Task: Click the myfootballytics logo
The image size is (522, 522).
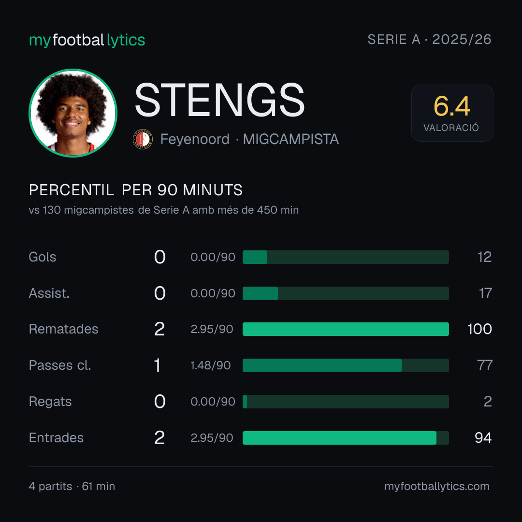Action: coord(87,40)
